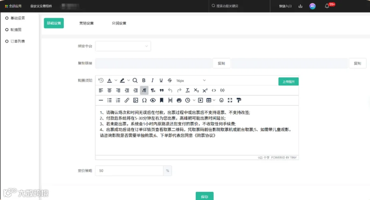Toggle left-to-right text direction
Image resolution: width=370 pixels, height=200 pixels.
[144, 90]
